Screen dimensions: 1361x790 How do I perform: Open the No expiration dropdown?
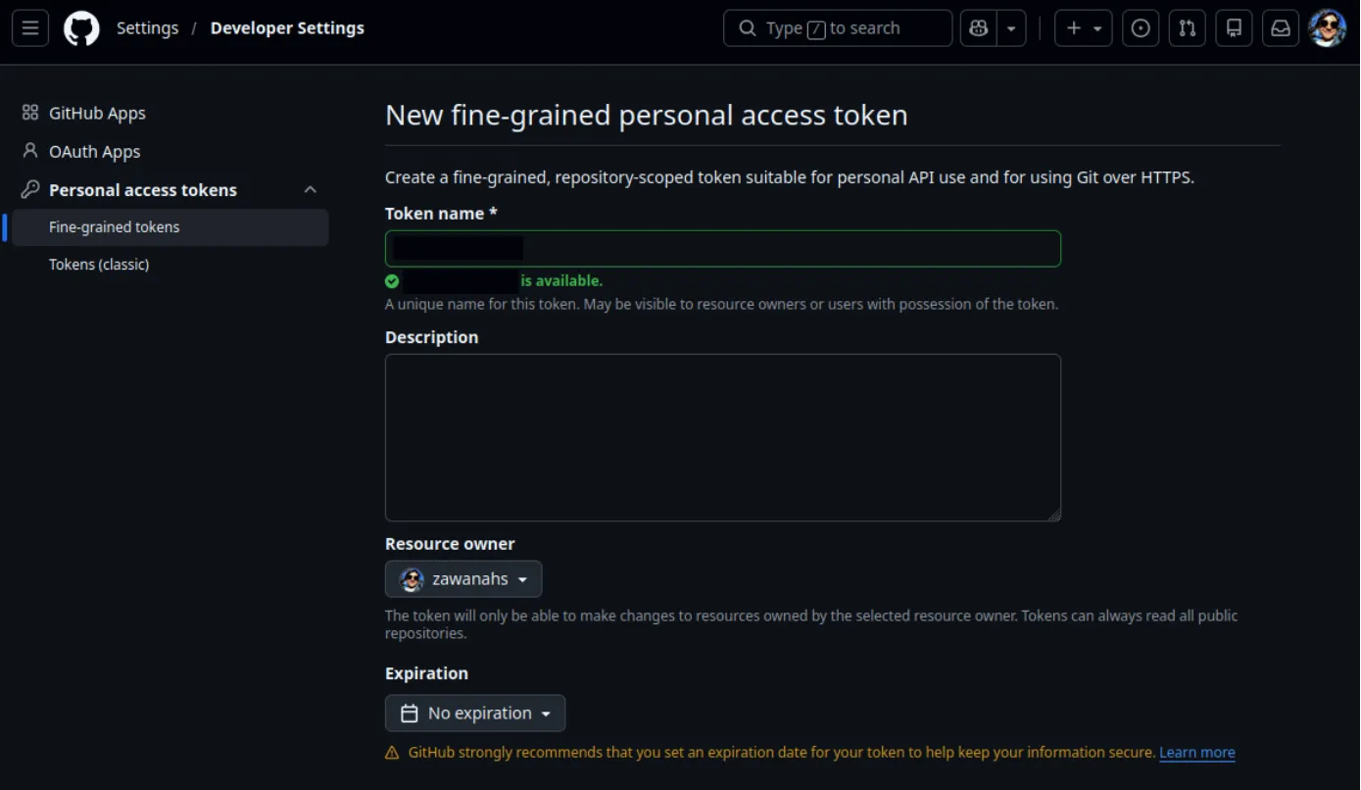coord(475,714)
